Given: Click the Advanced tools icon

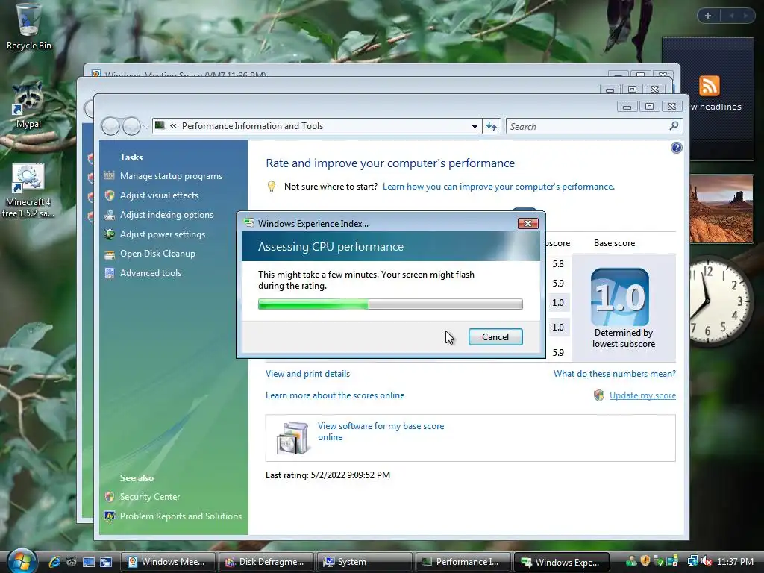Looking at the screenshot, I should point(110,273).
